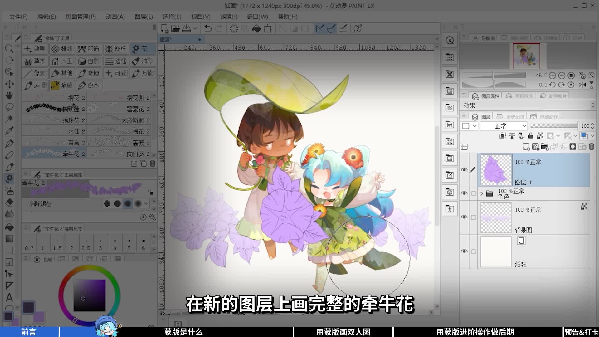599x337 pixels.
Task: Hide the 背景图 layer
Action: [x=464, y=217]
